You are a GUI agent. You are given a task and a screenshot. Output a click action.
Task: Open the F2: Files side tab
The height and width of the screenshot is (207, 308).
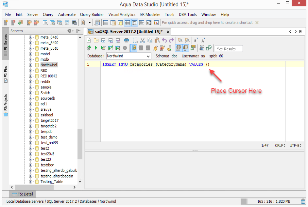coord(6,74)
